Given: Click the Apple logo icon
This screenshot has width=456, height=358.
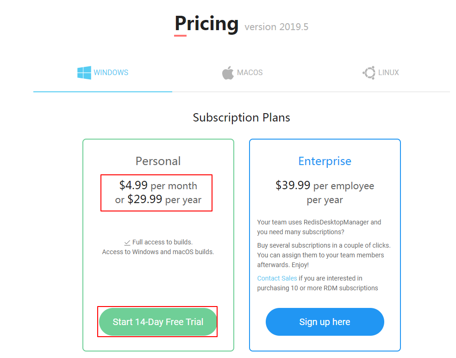Looking at the screenshot, I should click(228, 73).
